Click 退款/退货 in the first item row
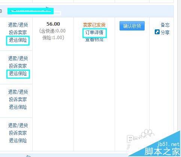 coord(18,25)
